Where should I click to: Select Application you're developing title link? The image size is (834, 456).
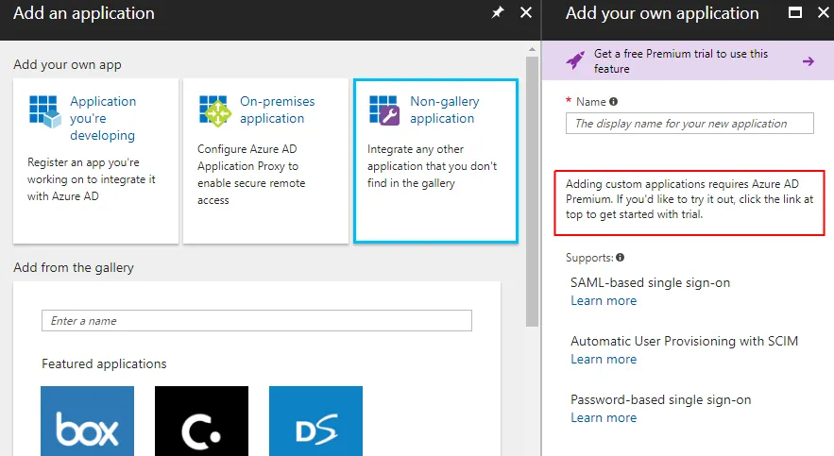pos(103,118)
